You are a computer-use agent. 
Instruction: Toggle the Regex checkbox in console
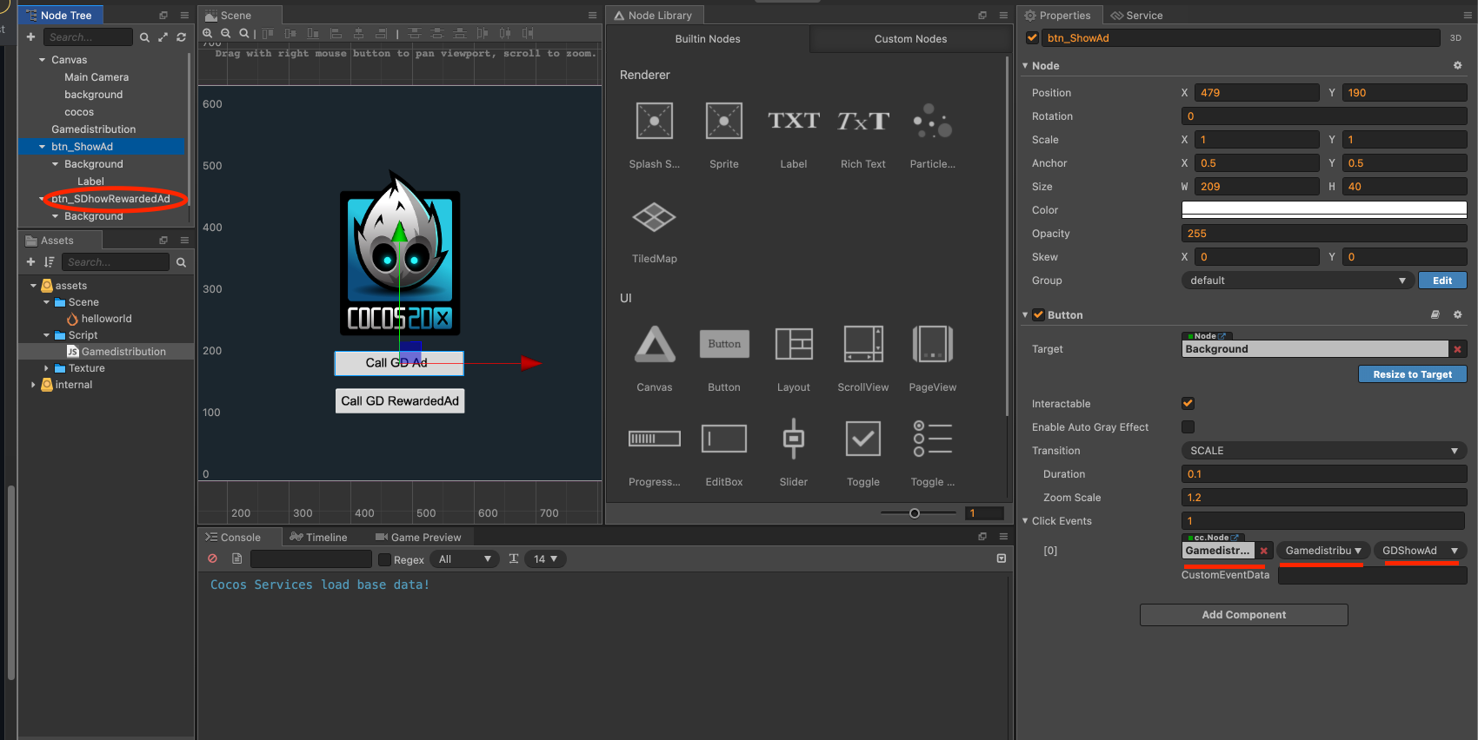(x=385, y=559)
